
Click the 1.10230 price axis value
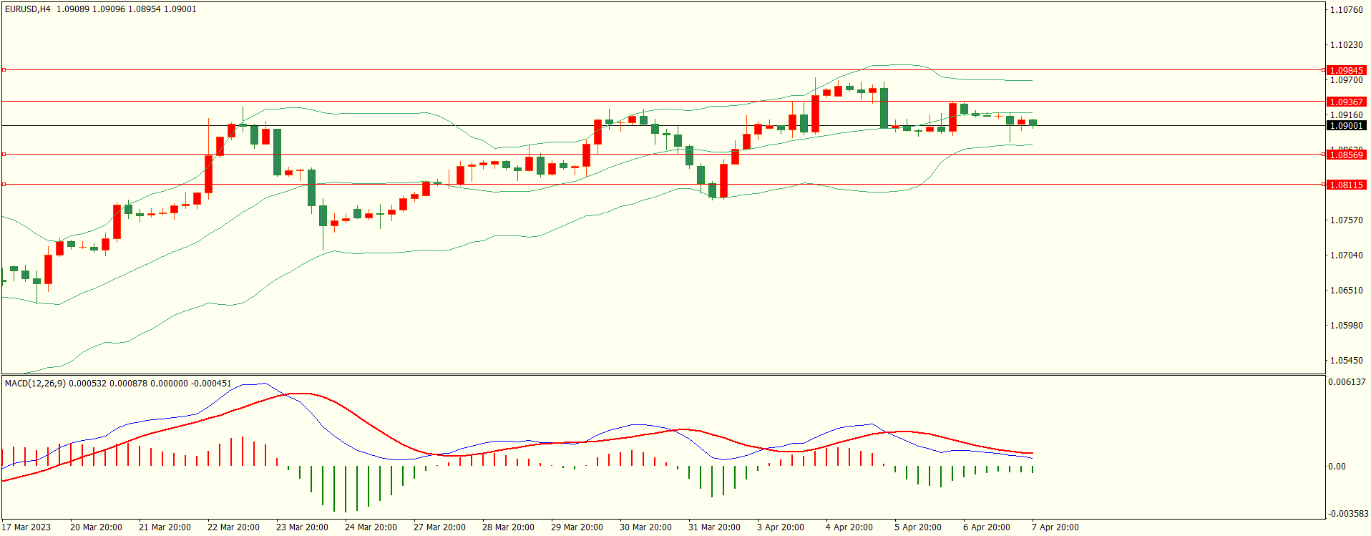(1346, 45)
